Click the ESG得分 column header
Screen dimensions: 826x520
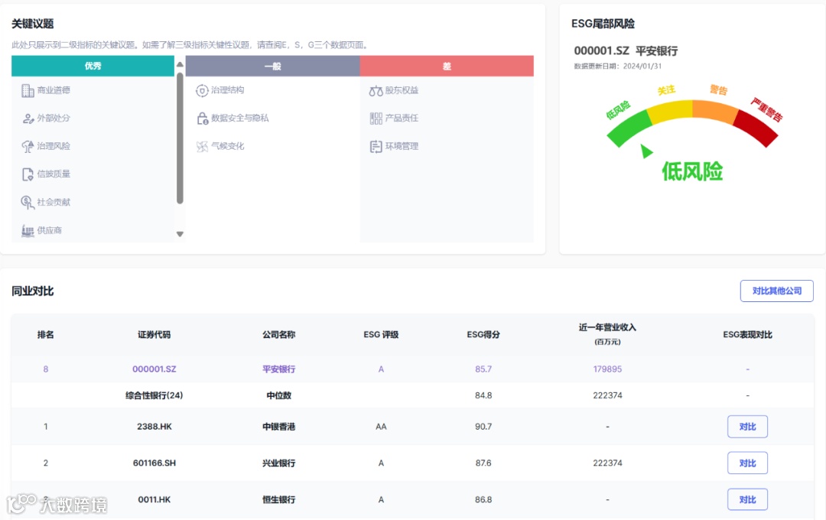[483, 334]
